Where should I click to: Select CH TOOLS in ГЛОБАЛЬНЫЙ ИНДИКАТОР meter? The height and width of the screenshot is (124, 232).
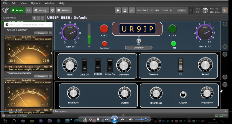pyautogui.click(x=39, y=82)
